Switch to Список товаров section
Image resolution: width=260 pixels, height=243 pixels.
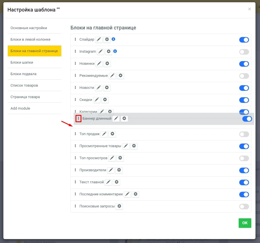coord(24,85)
